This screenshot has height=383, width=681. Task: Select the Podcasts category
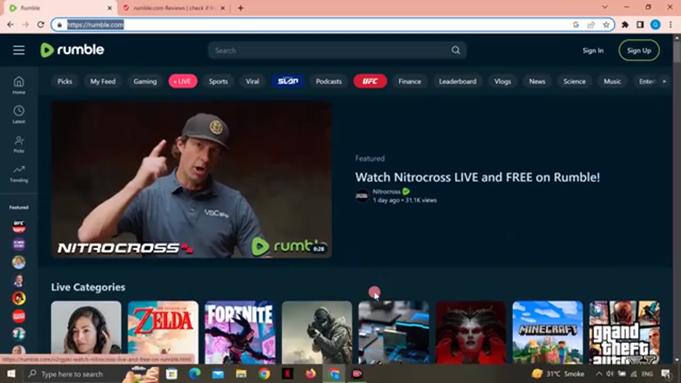point(329,81)
